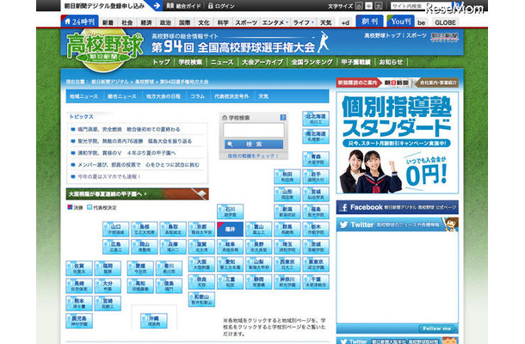Open the 鹿児島 region tile
The image size is (525, 344).
pyautogui.click(x=79, y=321)
